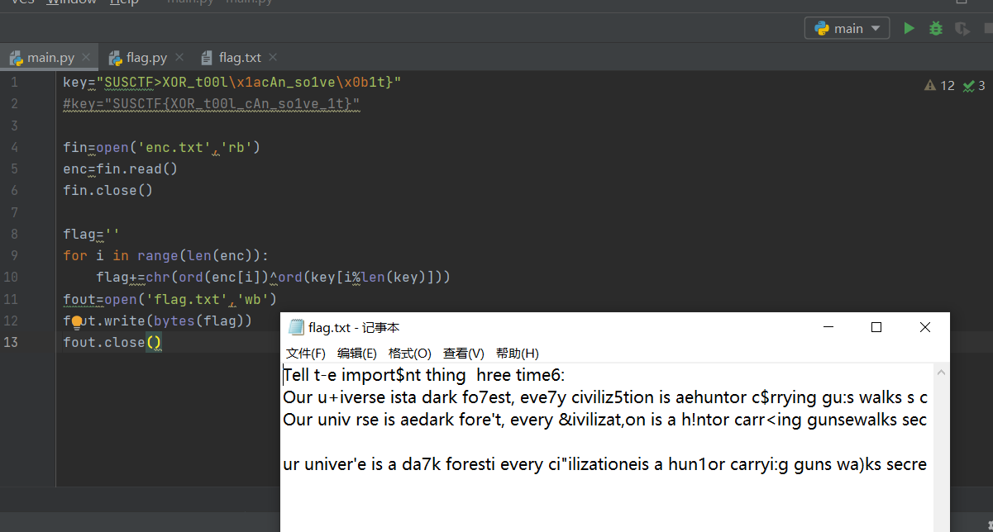Open 编辑(E) menu in Notepad

coord(357,354)
